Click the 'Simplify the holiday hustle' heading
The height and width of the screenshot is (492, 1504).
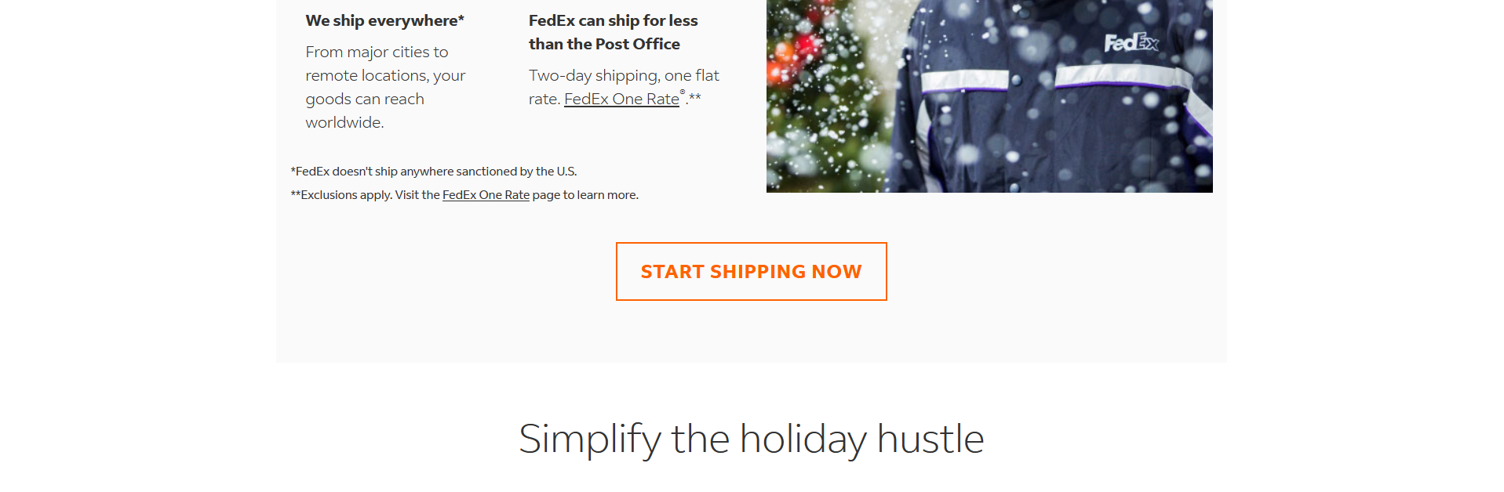751,439
